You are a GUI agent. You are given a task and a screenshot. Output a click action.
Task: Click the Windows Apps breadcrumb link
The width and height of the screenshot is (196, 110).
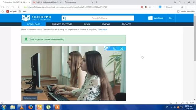coord(35,30)
